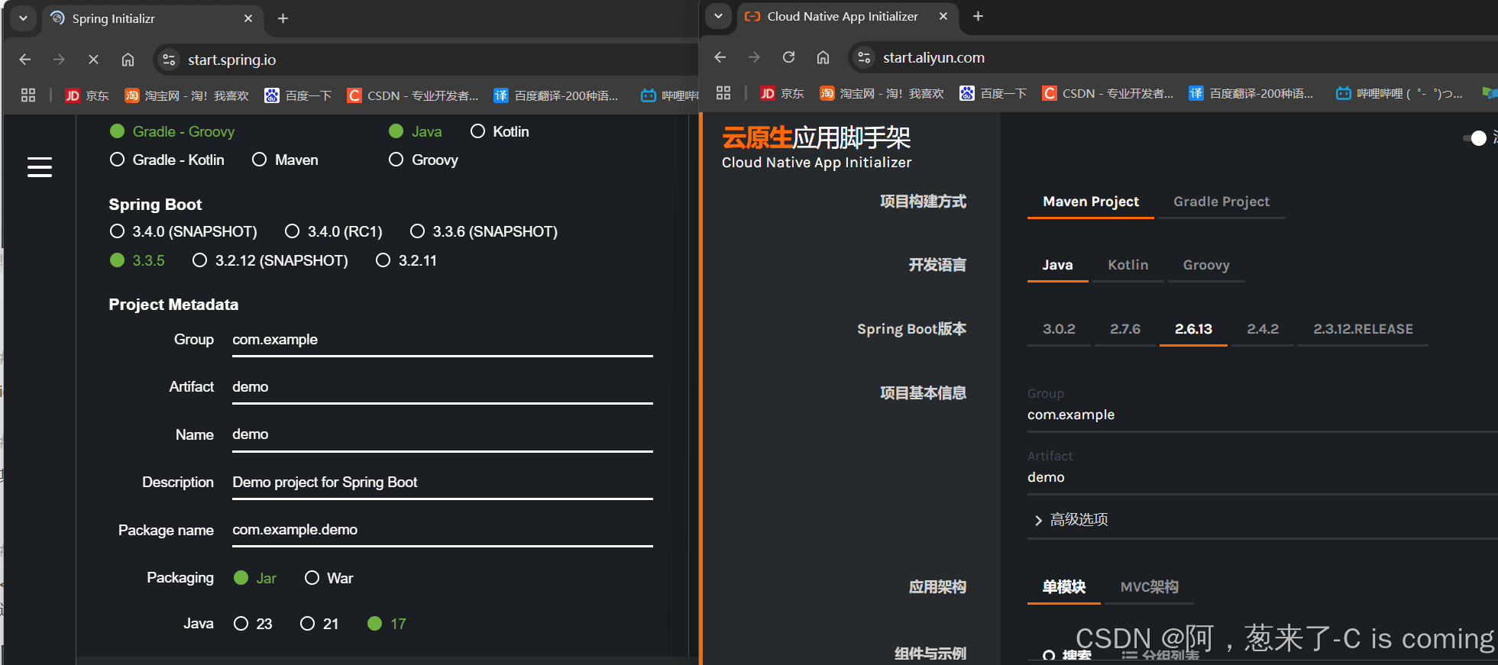This screenshot has width=1498, height=665.
Task: Select Java version 21
Action: coord(319,624)
